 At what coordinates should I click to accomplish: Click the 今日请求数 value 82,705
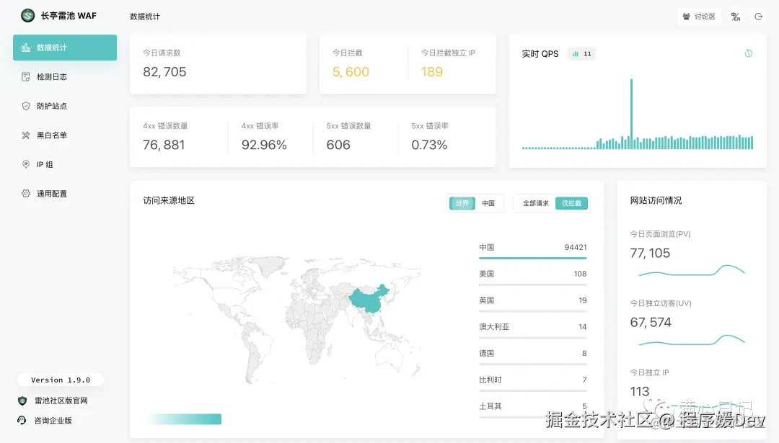point(164,72)
